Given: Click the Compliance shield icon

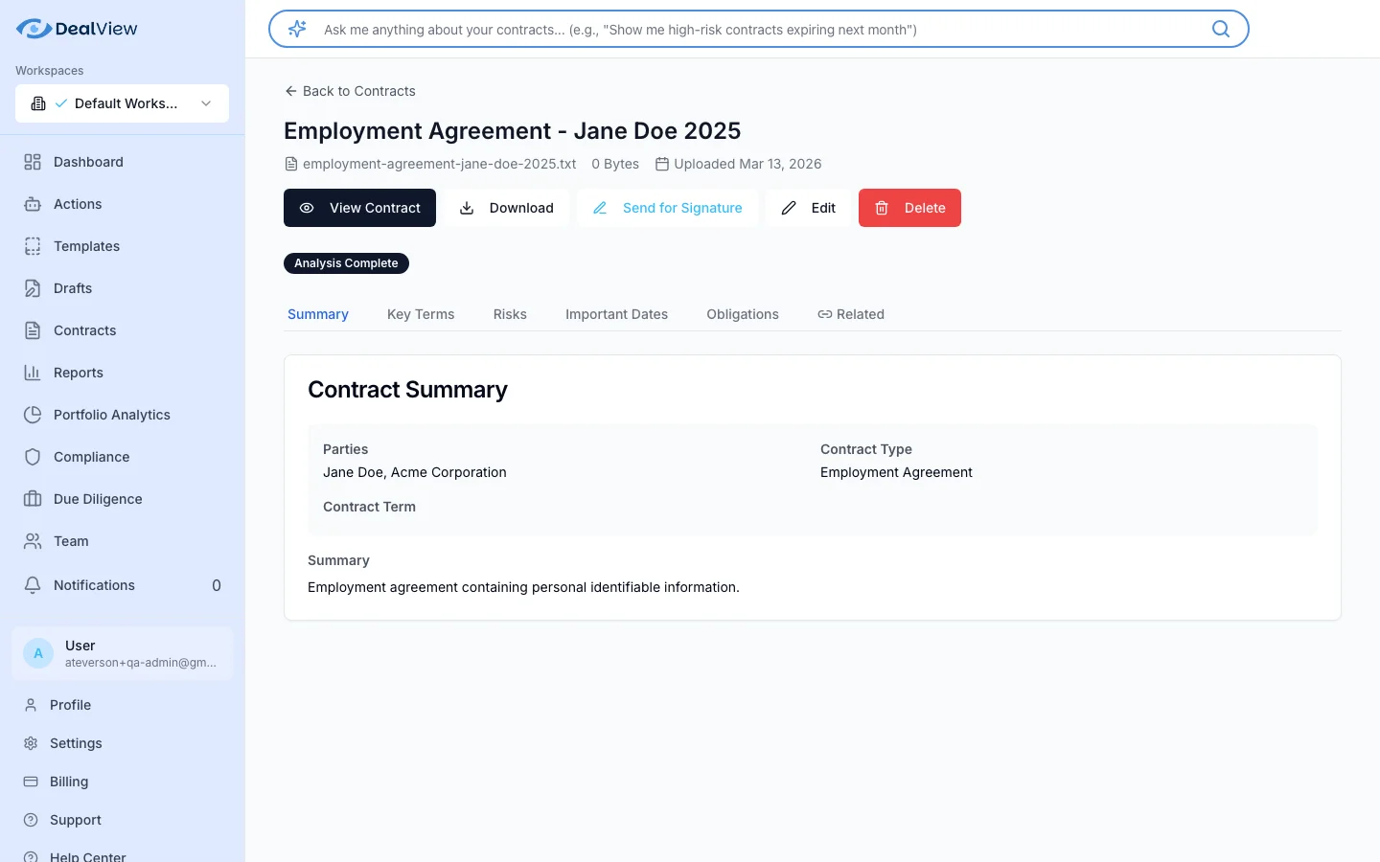Looking at the screenshot, I should click(32, 457).
